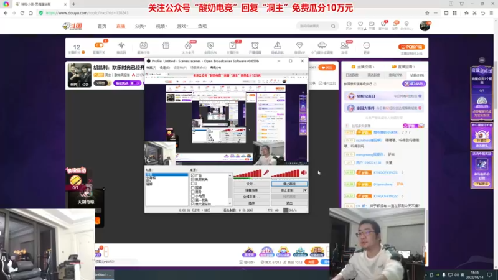This screenshot has height=280, width=498.
Task: Open 直播 in the Douyu navigation
Action: click(x=121, y=26)
